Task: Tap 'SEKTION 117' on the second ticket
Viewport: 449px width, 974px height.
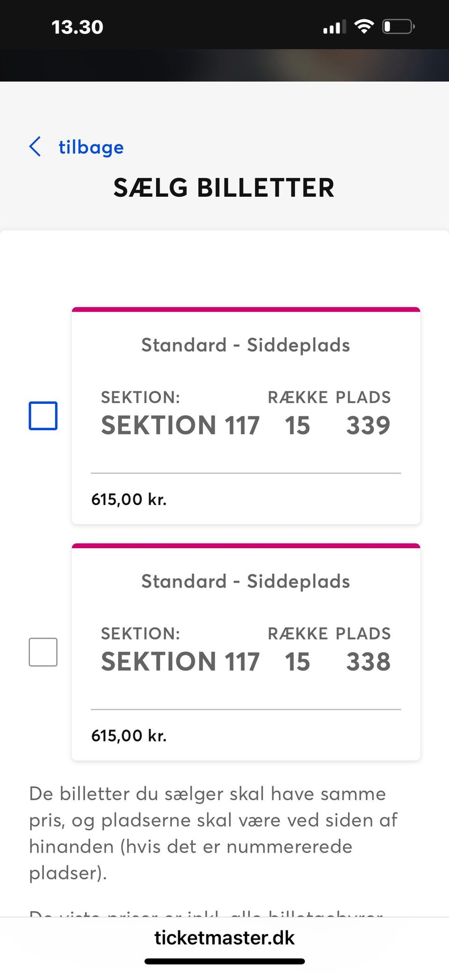Action: click(180, 662)
